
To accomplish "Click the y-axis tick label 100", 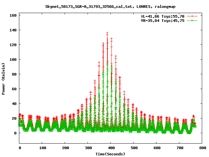I will (13, 60).
